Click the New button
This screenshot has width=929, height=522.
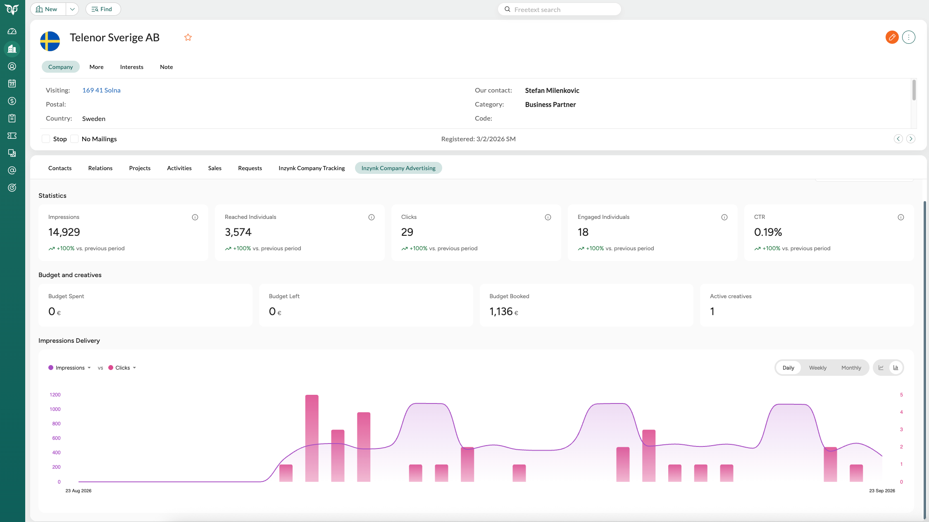[x=48, y=9]
